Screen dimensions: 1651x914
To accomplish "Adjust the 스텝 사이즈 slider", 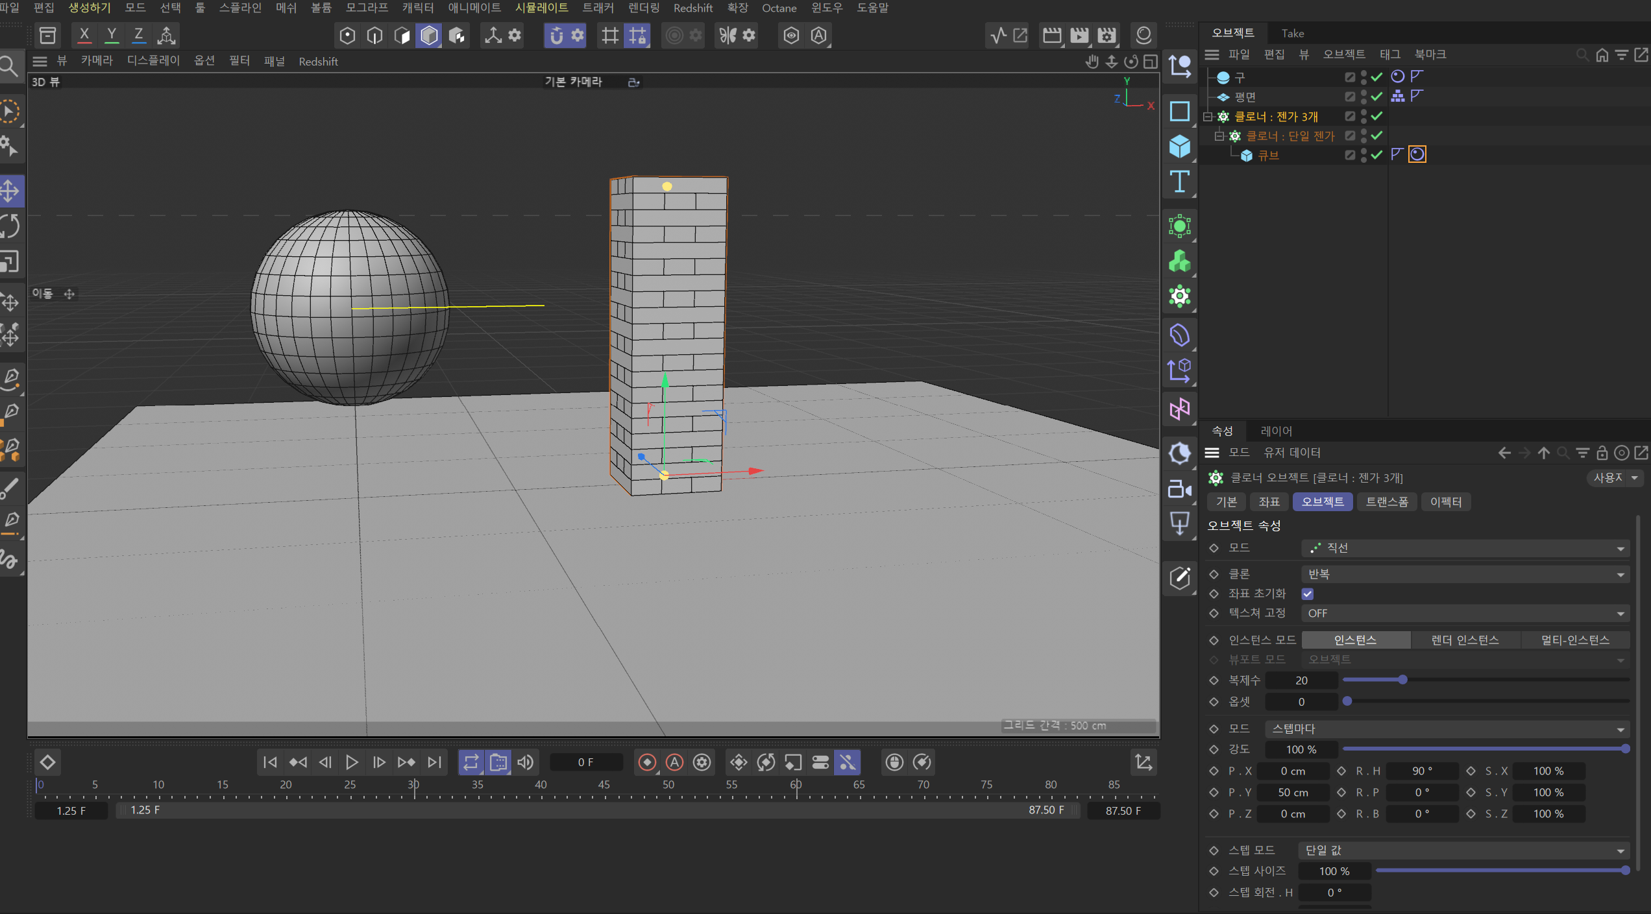I will click(x=1502, y=871).
